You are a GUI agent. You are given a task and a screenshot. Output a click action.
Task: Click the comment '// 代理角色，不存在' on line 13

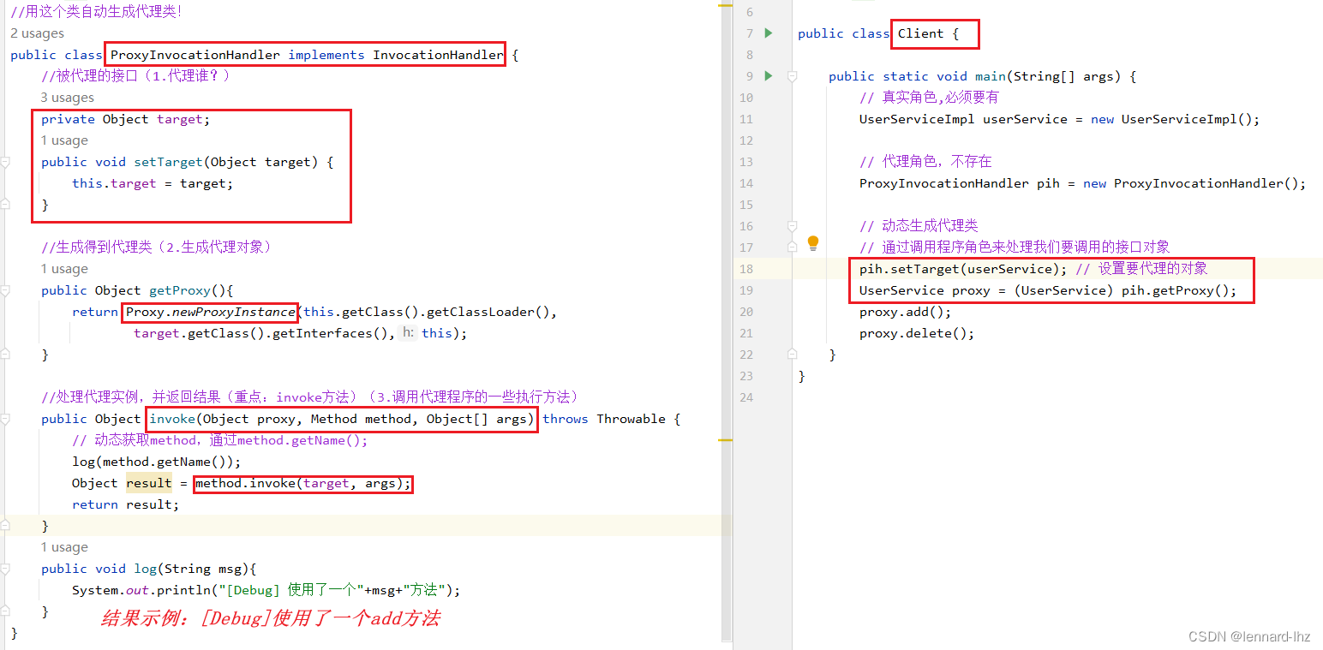[x=925, y=162]
